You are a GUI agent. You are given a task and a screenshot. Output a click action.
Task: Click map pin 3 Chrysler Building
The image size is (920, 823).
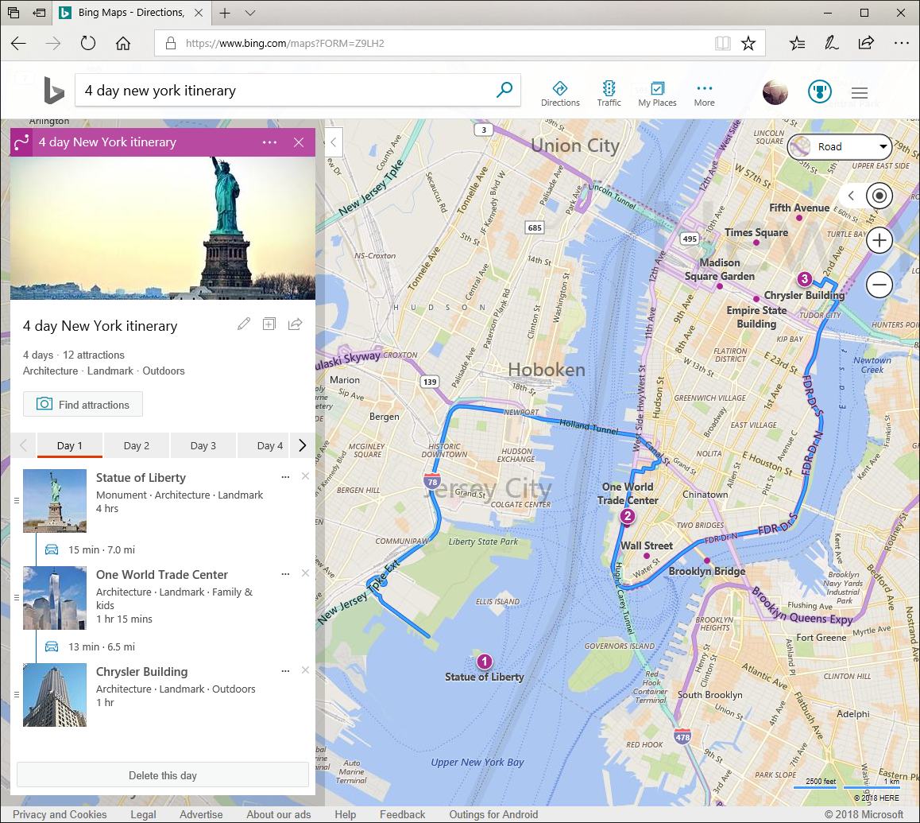click(x=805, y=278)
